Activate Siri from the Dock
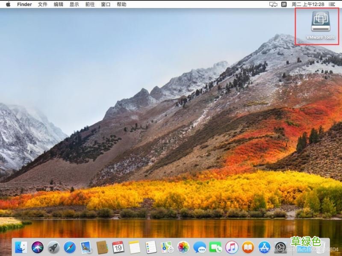342x256 pixels. pyautogui.click(x=38, y=247)
